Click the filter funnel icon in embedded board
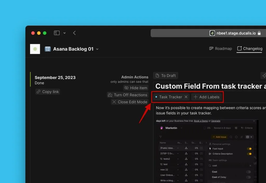 click(161, 137)
